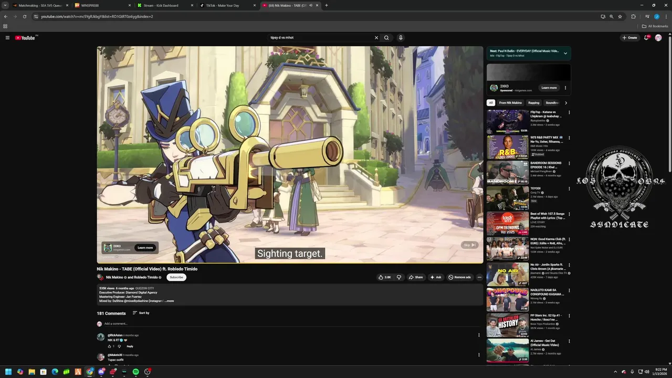This screenshot has height=378, width=672.
Task: Open more actions ellipsis under video
Action: point(479,277)
